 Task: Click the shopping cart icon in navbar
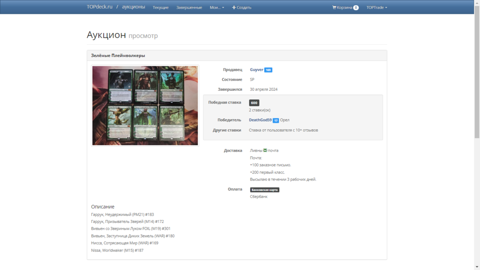coord(334,8)
